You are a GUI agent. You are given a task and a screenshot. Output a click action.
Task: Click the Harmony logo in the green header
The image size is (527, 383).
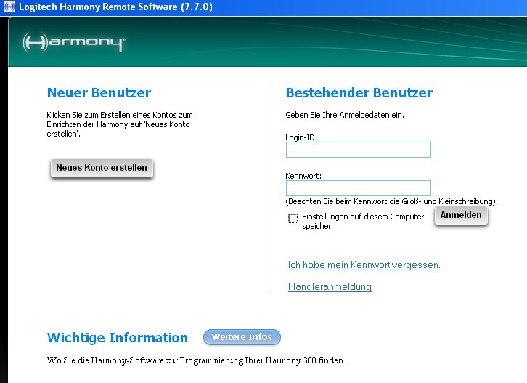[73, 42]
